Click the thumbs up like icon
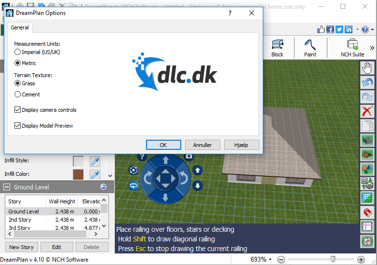 [321, 29]
